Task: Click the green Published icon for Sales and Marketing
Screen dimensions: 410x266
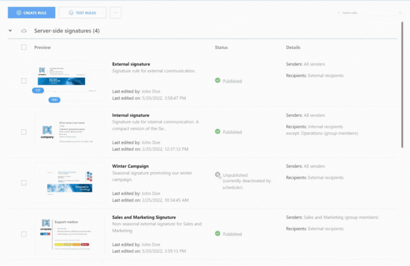Action: 218,233
